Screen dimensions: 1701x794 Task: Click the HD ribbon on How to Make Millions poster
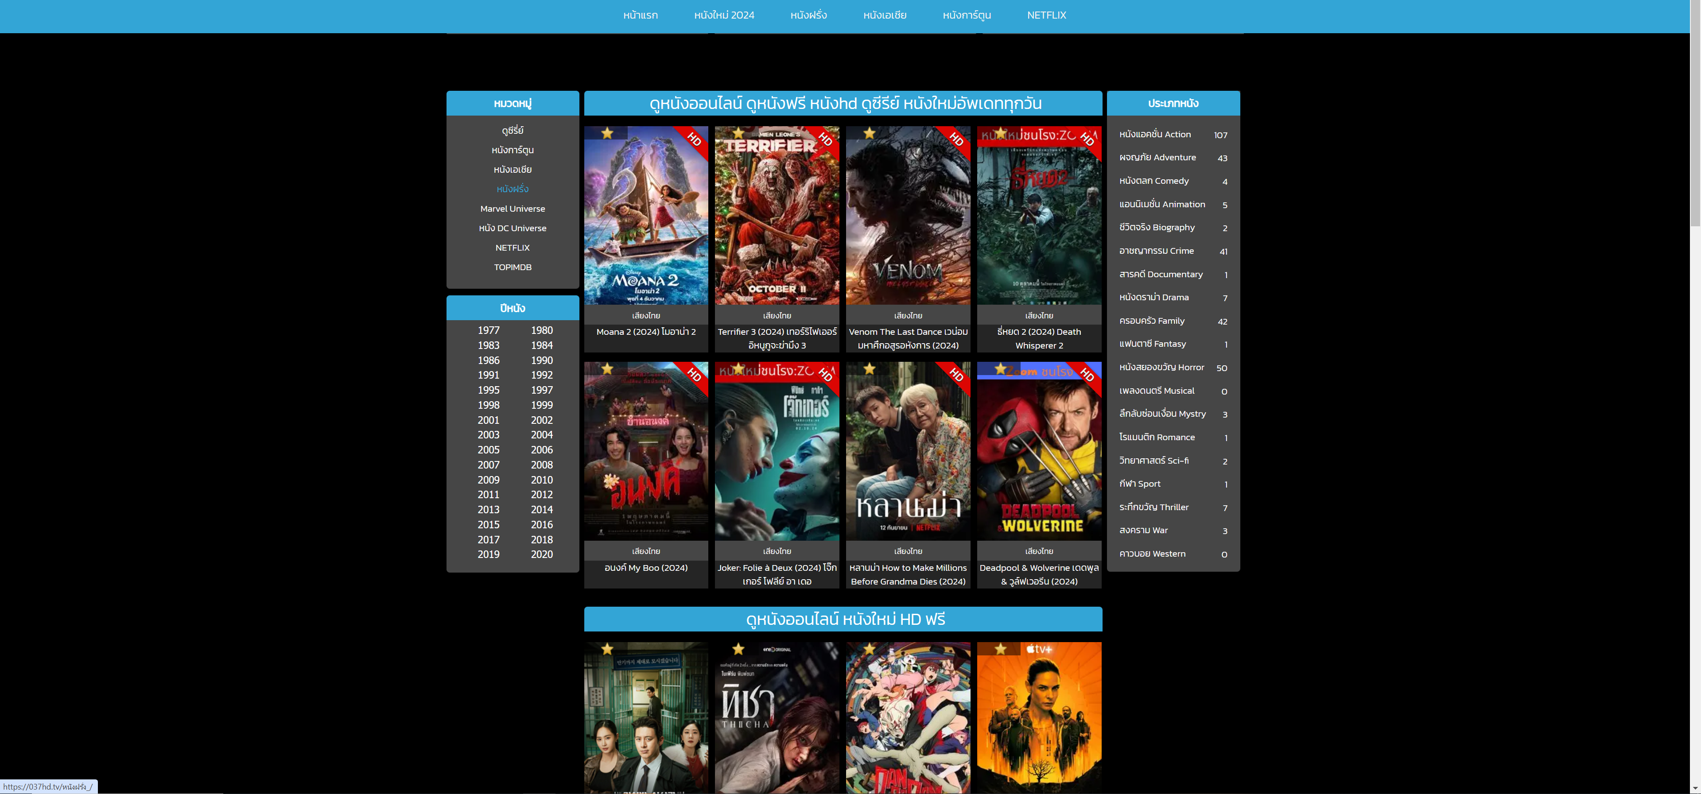click(955, 375)
